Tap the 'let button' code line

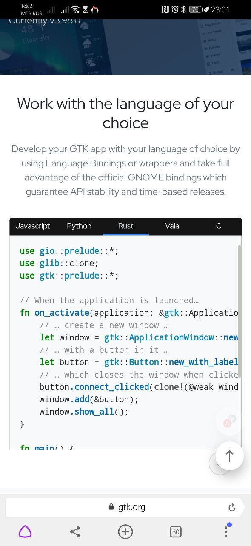coord(139,362)
